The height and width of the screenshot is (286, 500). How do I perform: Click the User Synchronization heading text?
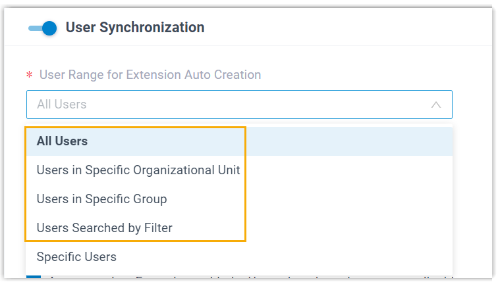click(135, 28)
